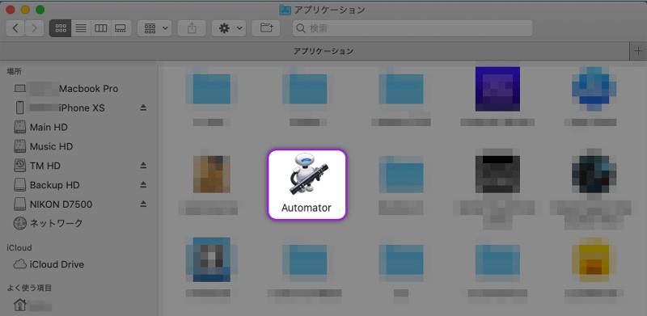This screenshot has width=647, height=316.
Task: Switch to column view mode
Action: [x=100, y=28]
